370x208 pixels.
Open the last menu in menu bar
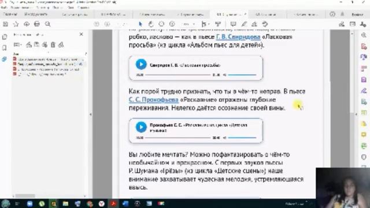tap(83, 8)
